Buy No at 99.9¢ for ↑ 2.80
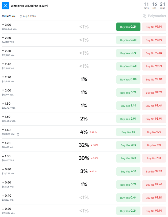Image resolution: width=168 pixels, height=217 pixels. point(154,40)
